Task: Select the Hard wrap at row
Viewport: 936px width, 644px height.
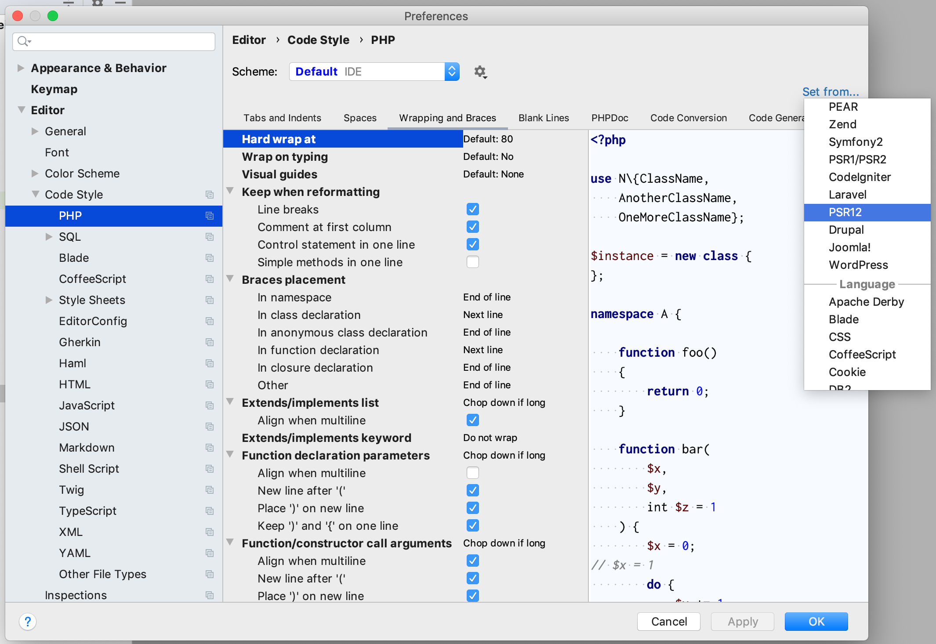Action: point(343,139)
